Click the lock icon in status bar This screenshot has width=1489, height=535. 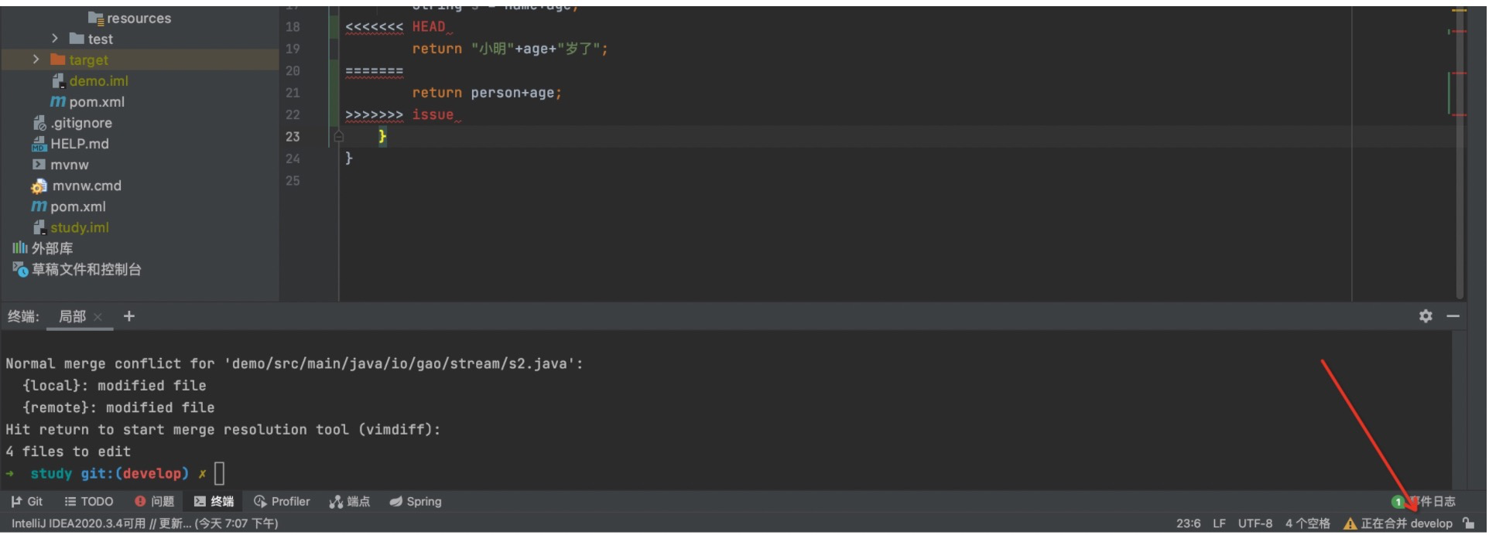click(x=1468, y=523)
